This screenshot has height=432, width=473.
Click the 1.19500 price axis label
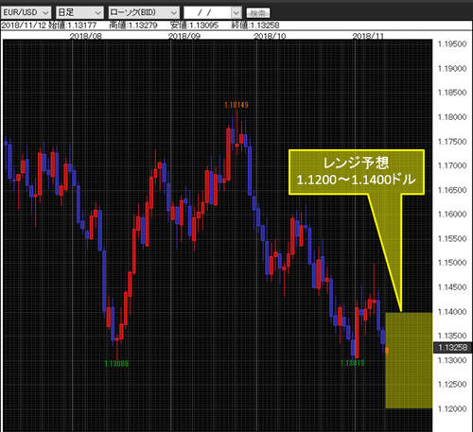pos(452,44)
